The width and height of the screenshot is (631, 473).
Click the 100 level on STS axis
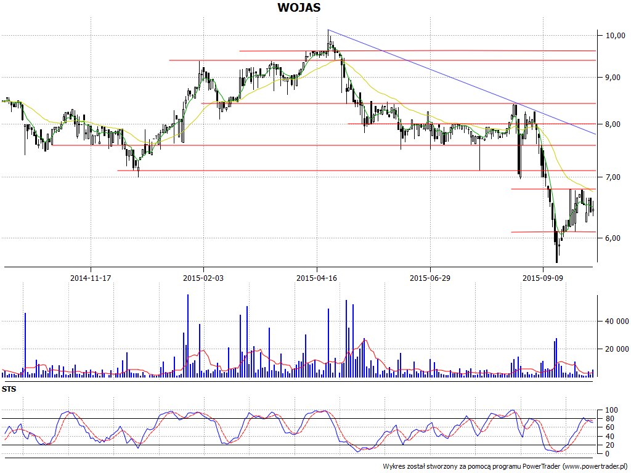pyautogui.click(x=611, y=410)
